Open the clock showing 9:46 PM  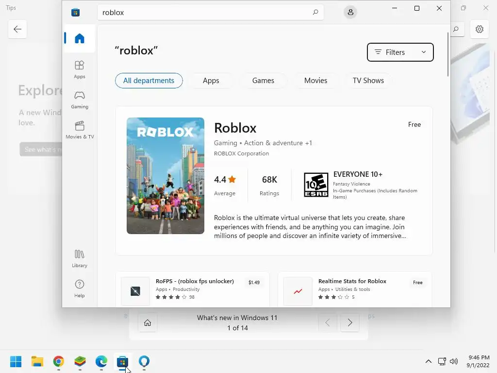(x=478, y=361)
